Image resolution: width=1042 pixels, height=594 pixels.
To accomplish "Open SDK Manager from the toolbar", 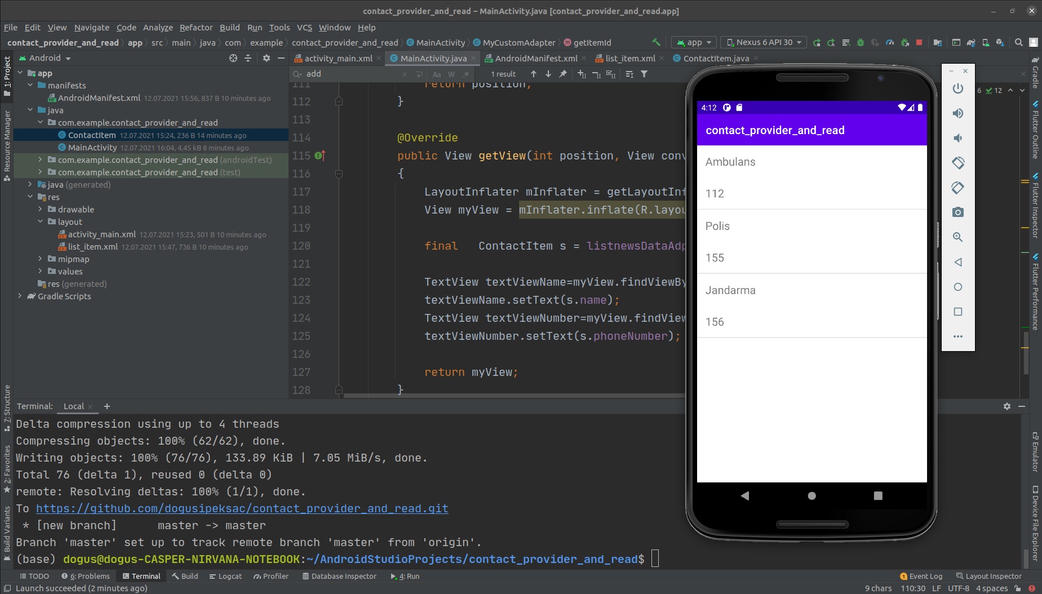I will pos(1000,42).
